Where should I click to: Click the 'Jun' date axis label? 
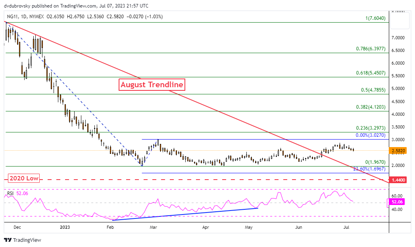coord(298,227)
